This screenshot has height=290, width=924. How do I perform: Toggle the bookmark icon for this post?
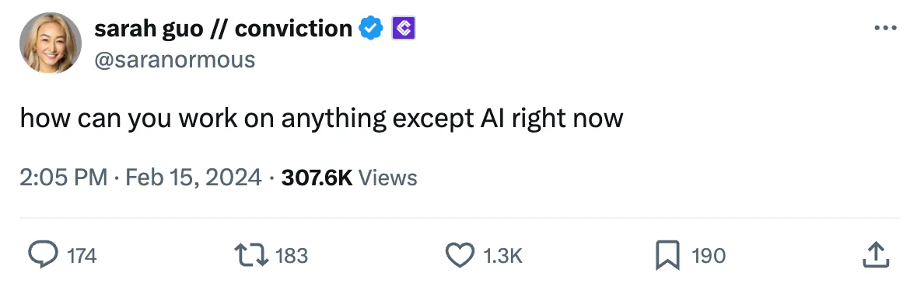667,255
